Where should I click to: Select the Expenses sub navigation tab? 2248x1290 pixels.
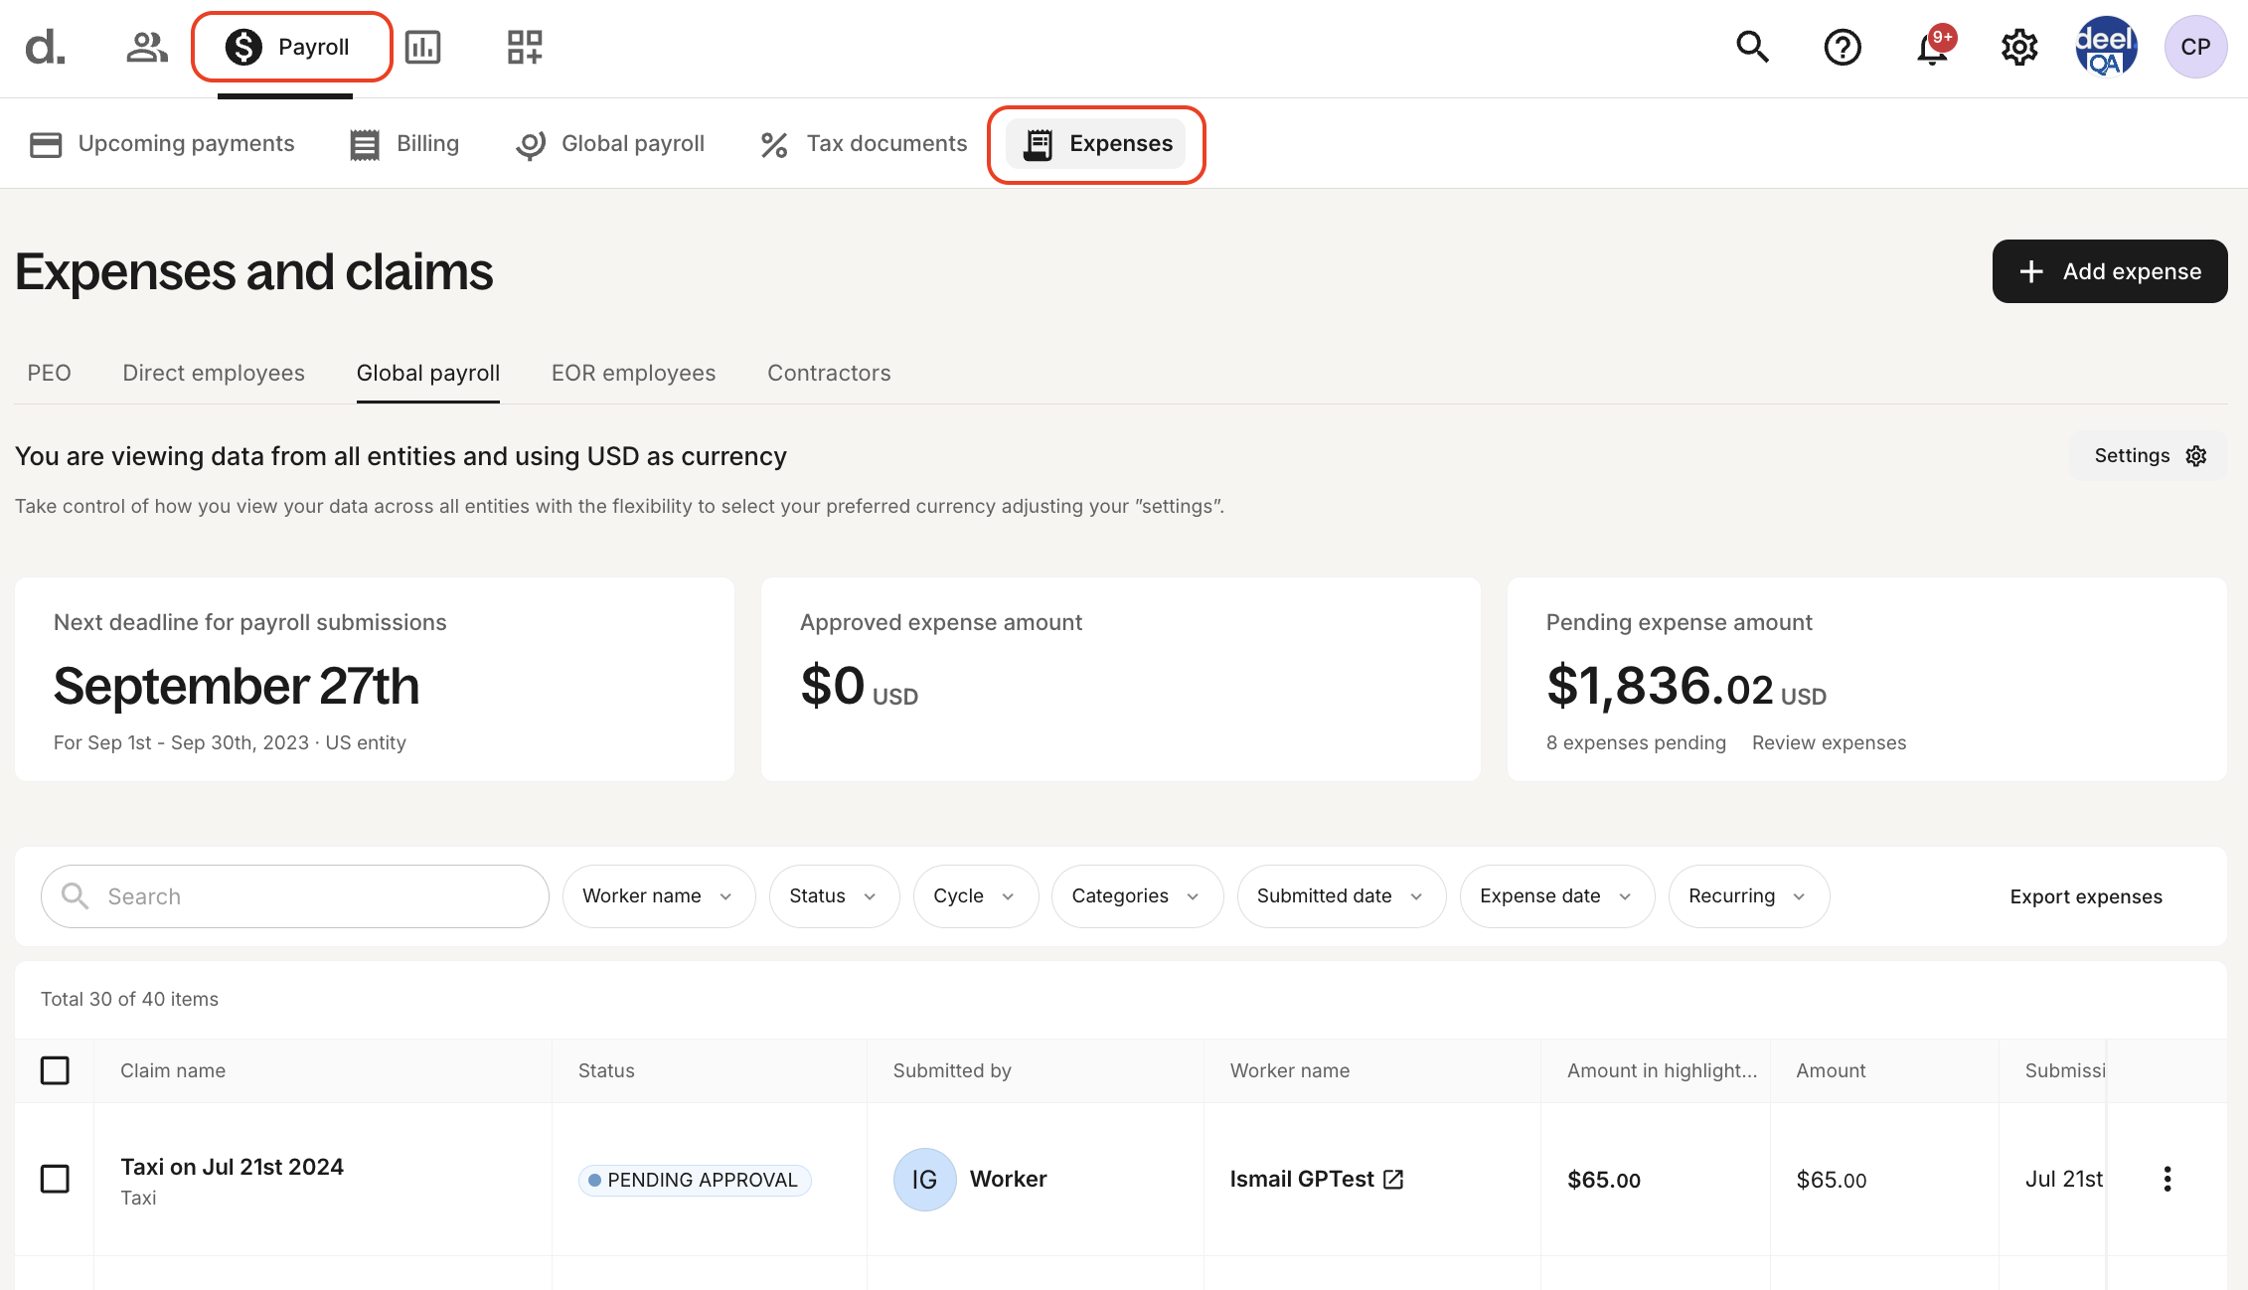1096,144
